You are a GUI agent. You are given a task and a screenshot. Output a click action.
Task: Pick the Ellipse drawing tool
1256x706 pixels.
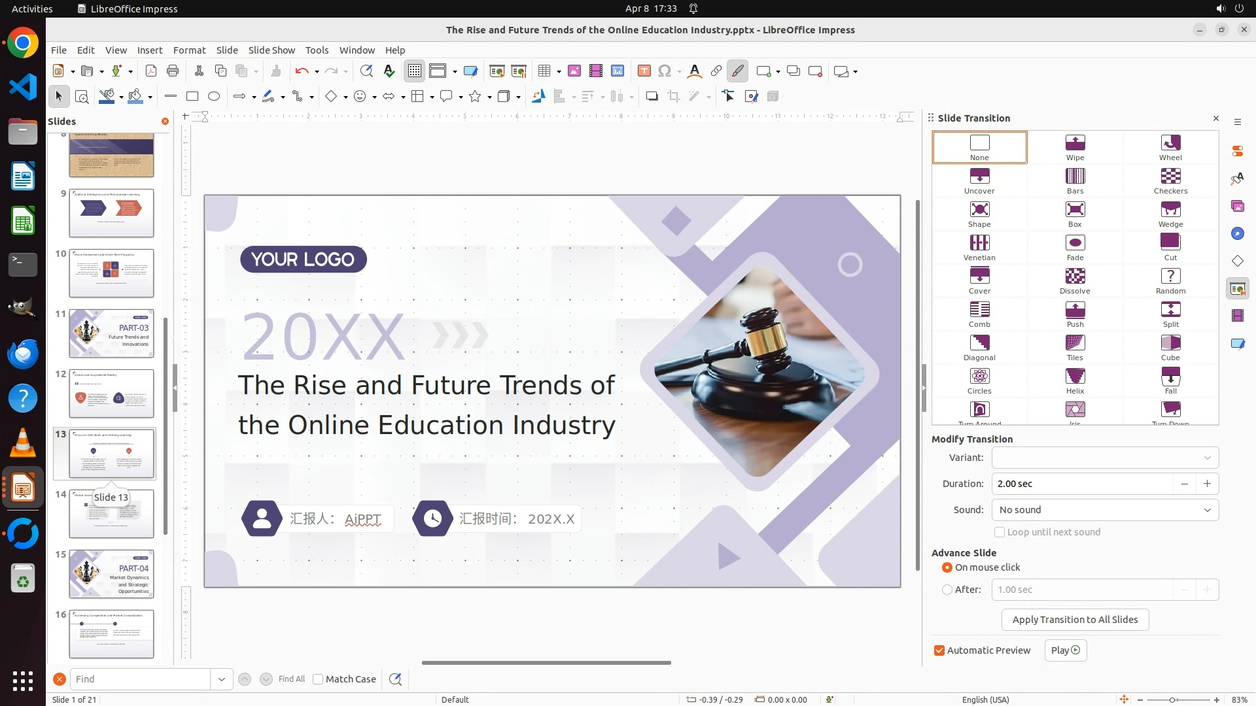pos(214,97)
